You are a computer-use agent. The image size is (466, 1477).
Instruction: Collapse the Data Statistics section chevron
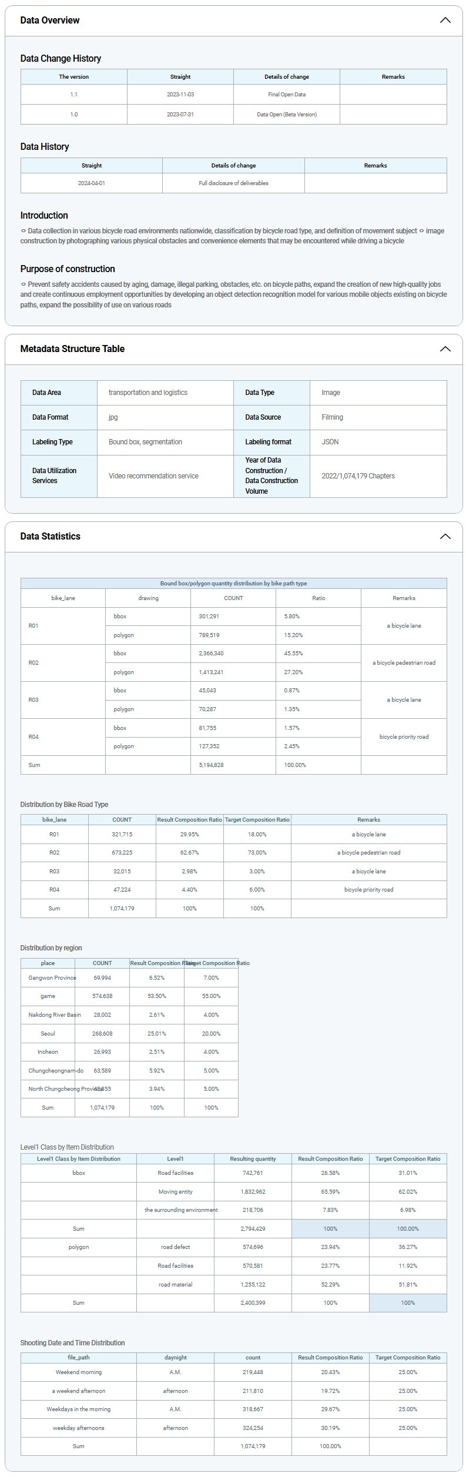[x=445, y=537]
